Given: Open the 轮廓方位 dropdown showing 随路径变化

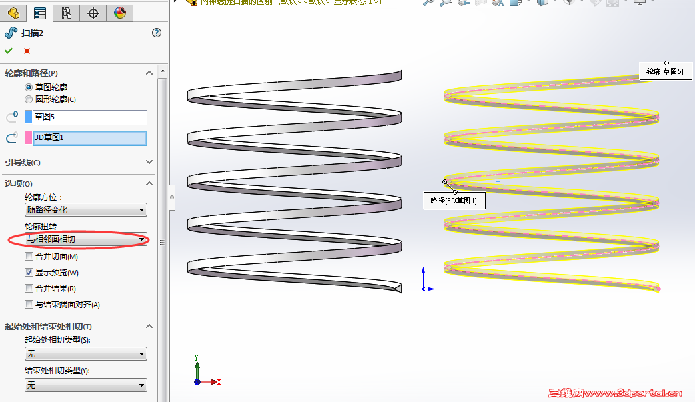Looking at the screenshot, I should (86, 209).
